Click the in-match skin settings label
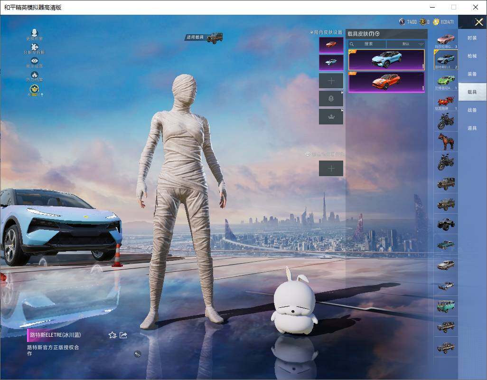The width and height of the screenshot is (487, 380). [x=328, y=32]
